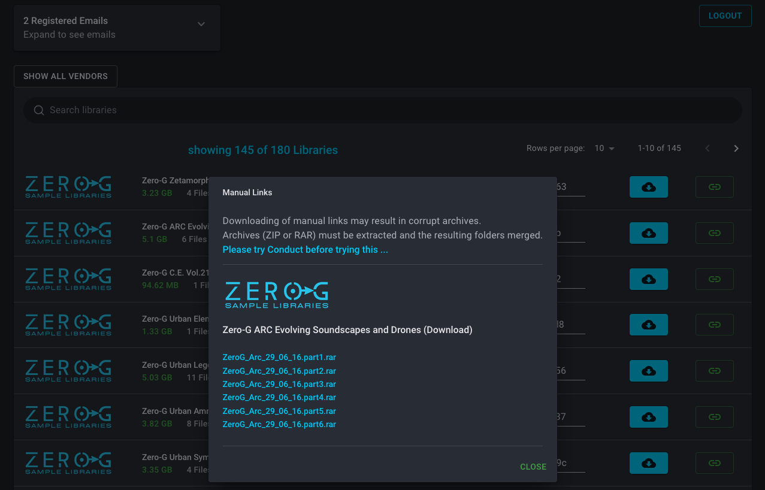Download ZeroG_Arc part3.rar link

(x=279, y=385)
